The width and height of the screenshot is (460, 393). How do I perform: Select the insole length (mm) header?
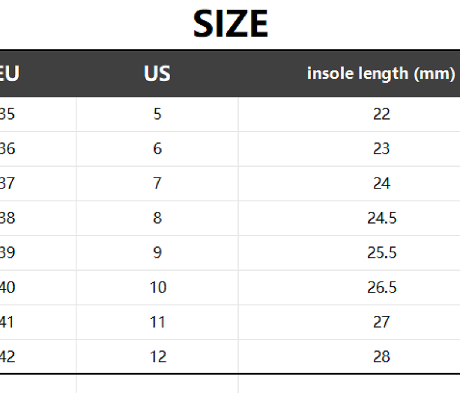coord(381,74)
